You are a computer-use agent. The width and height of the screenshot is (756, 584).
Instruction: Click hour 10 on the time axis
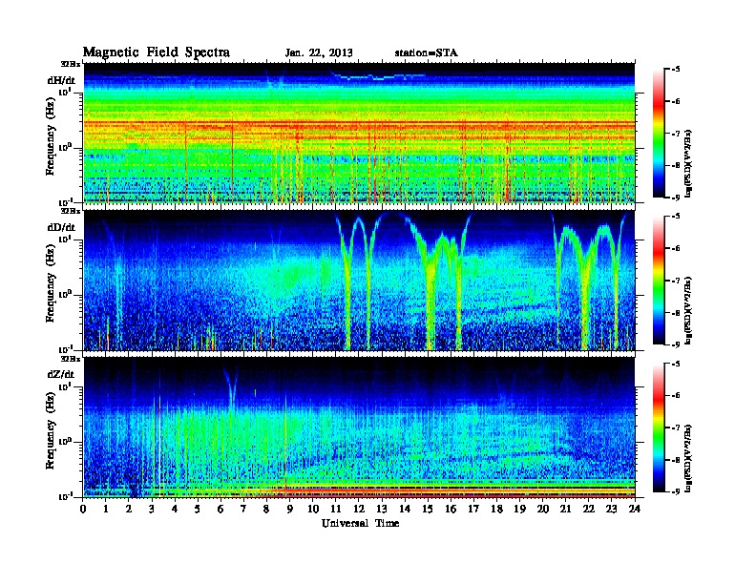pos(313,509)
